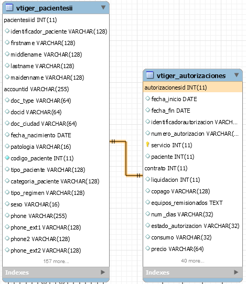The image size is (246, 284).
Task: Collapse the vtiger_autorizaciones table with header arrow
Action: click(x=237, y=75)
